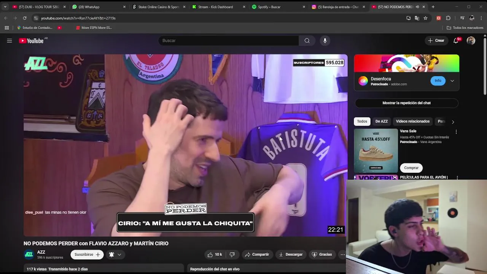Open options for the Vans Sale ad
487x274 pixels.
[x=456, y=132]
